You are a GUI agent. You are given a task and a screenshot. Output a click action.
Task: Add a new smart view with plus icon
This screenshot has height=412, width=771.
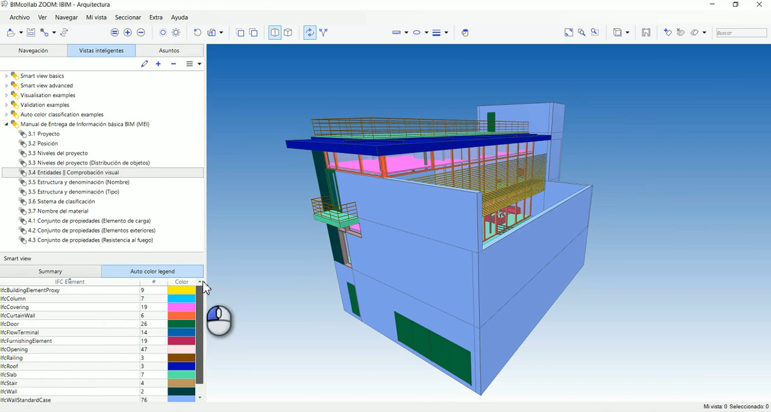[158, 64]
